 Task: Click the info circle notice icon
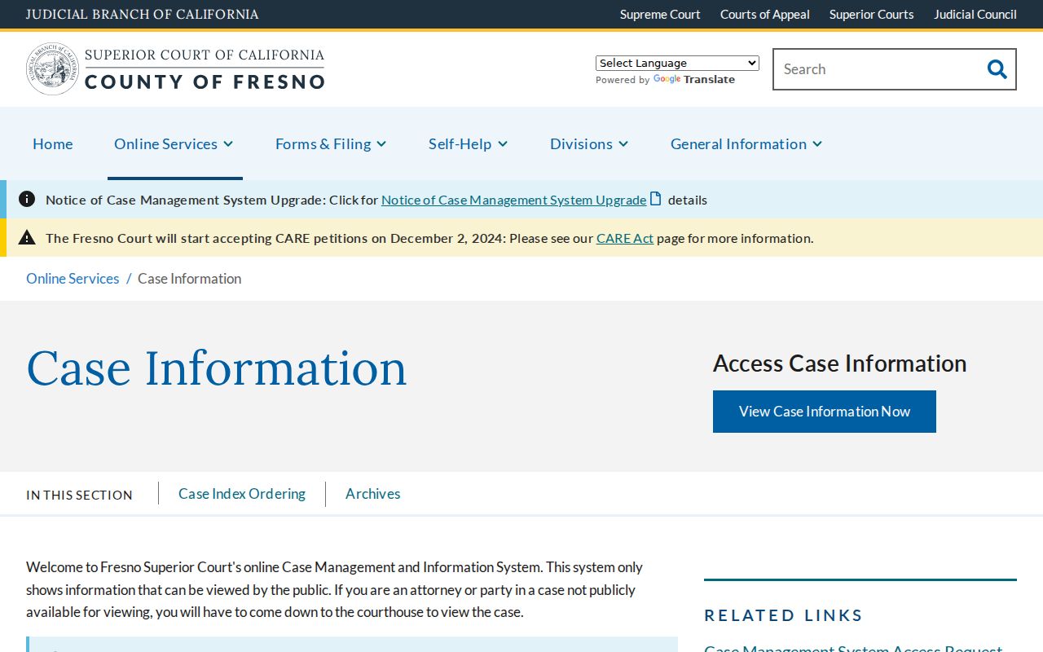27,199
